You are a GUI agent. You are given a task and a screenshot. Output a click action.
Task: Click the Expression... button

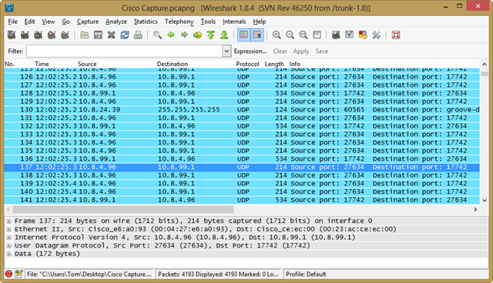(x=250, y=52)
